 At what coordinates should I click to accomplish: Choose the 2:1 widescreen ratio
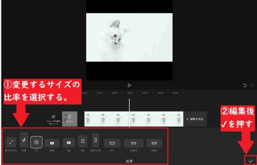pyautogui.click(x=112, y=143)
